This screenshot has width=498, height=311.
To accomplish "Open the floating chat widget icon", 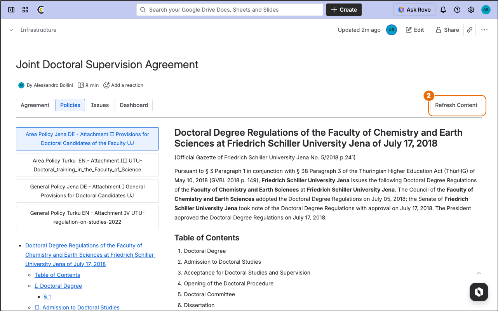I will coord(479,292).
